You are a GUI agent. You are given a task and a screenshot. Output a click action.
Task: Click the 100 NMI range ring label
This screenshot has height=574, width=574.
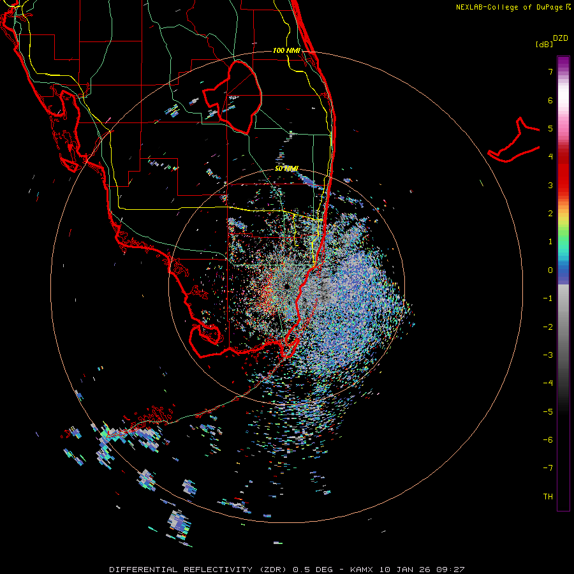pos(286,50)
